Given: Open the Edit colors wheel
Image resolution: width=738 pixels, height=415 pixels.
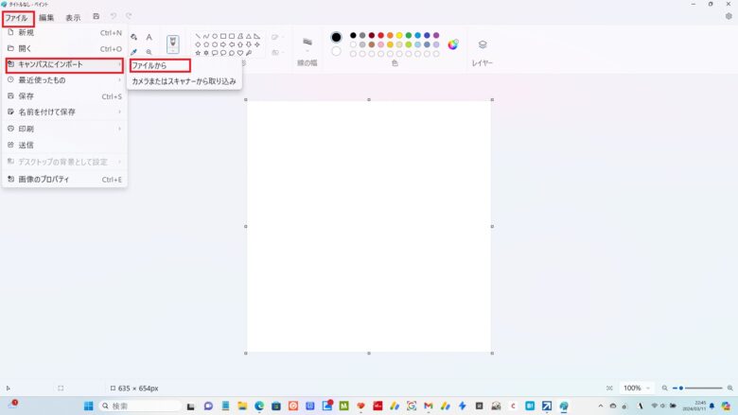Looking at the screenshot, I should (452, 43).
